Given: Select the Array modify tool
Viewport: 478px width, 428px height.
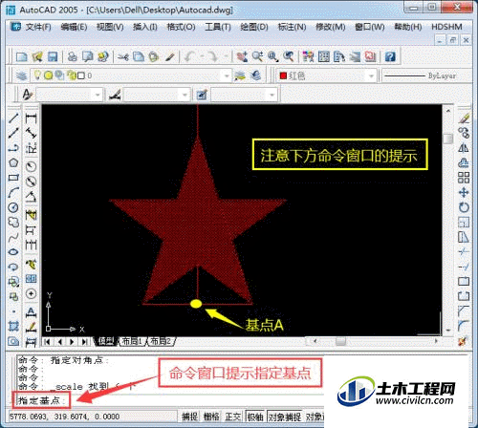Looking at the screenshot, I should (x=464, y=178).
